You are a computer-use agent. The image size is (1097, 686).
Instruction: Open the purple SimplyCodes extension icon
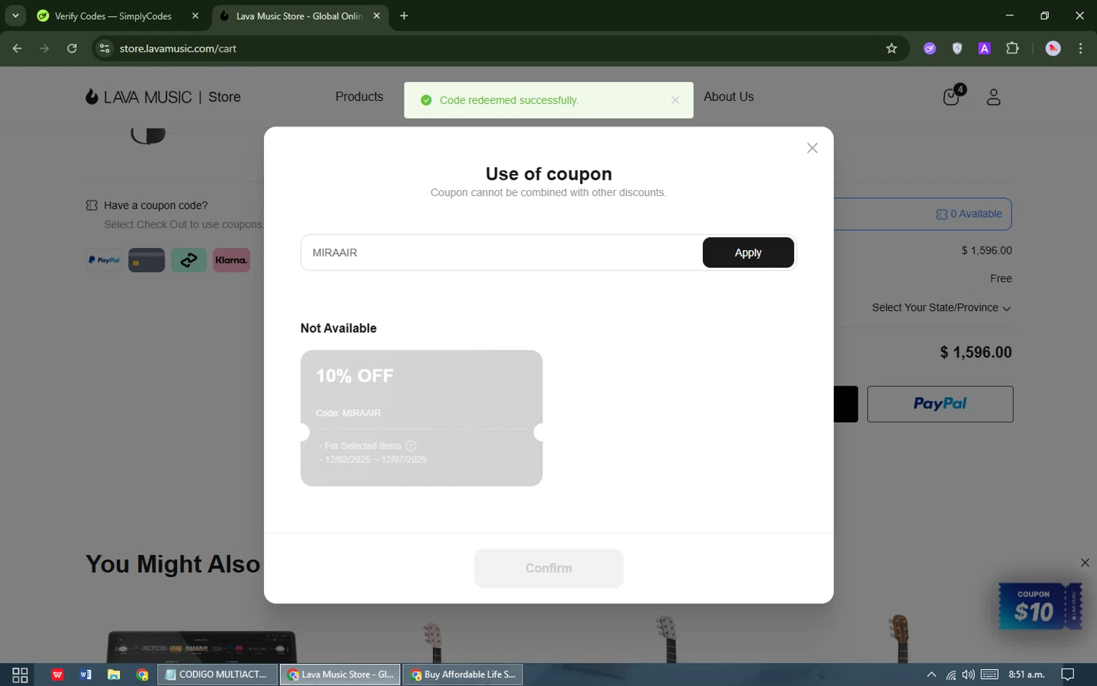coord(930,48)
